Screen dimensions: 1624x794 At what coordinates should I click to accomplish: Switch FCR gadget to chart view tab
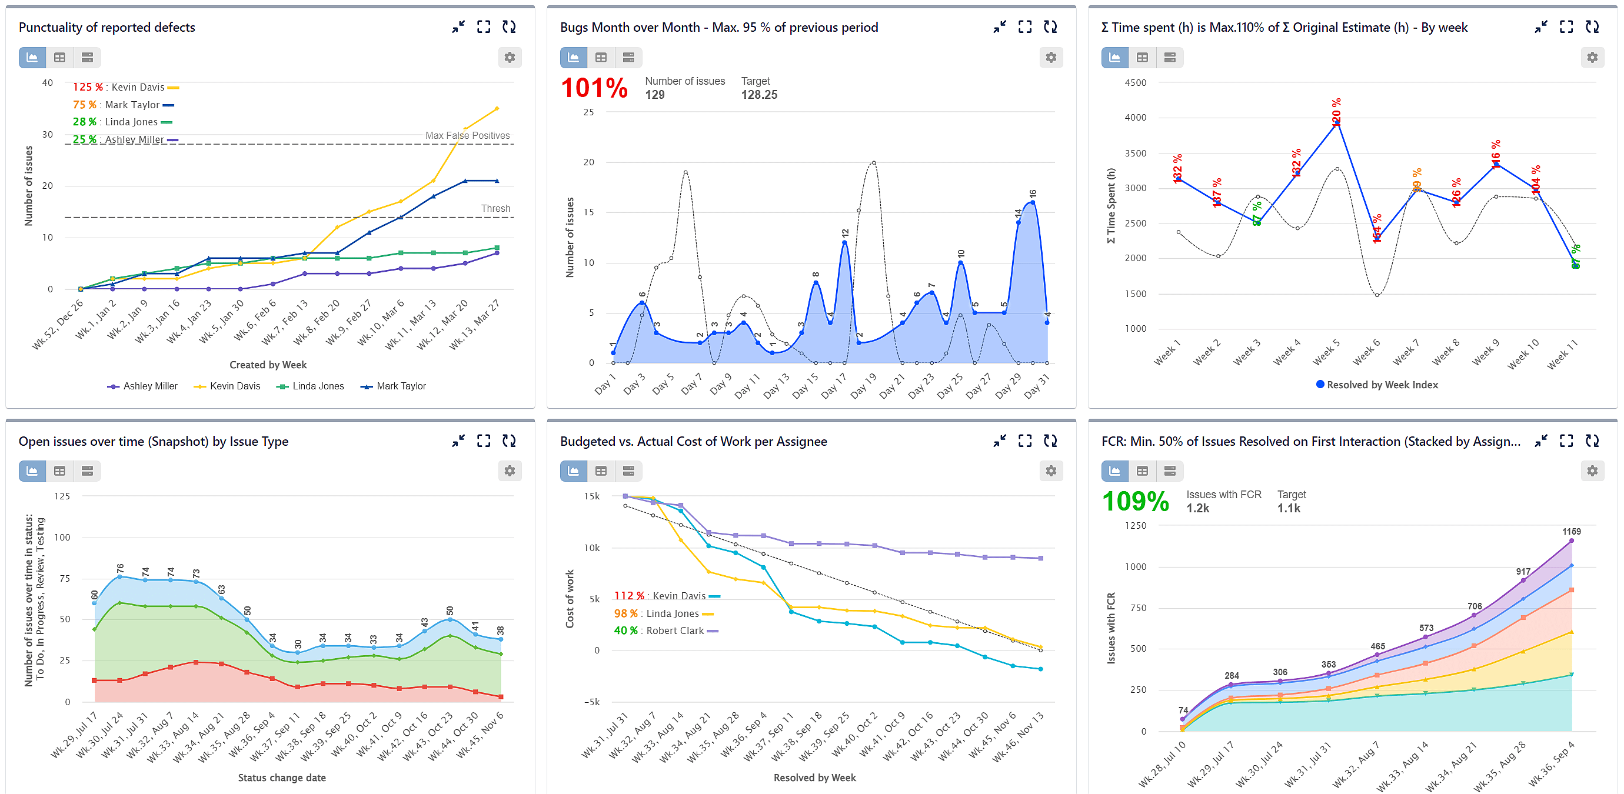click(x=1114, y=471)
